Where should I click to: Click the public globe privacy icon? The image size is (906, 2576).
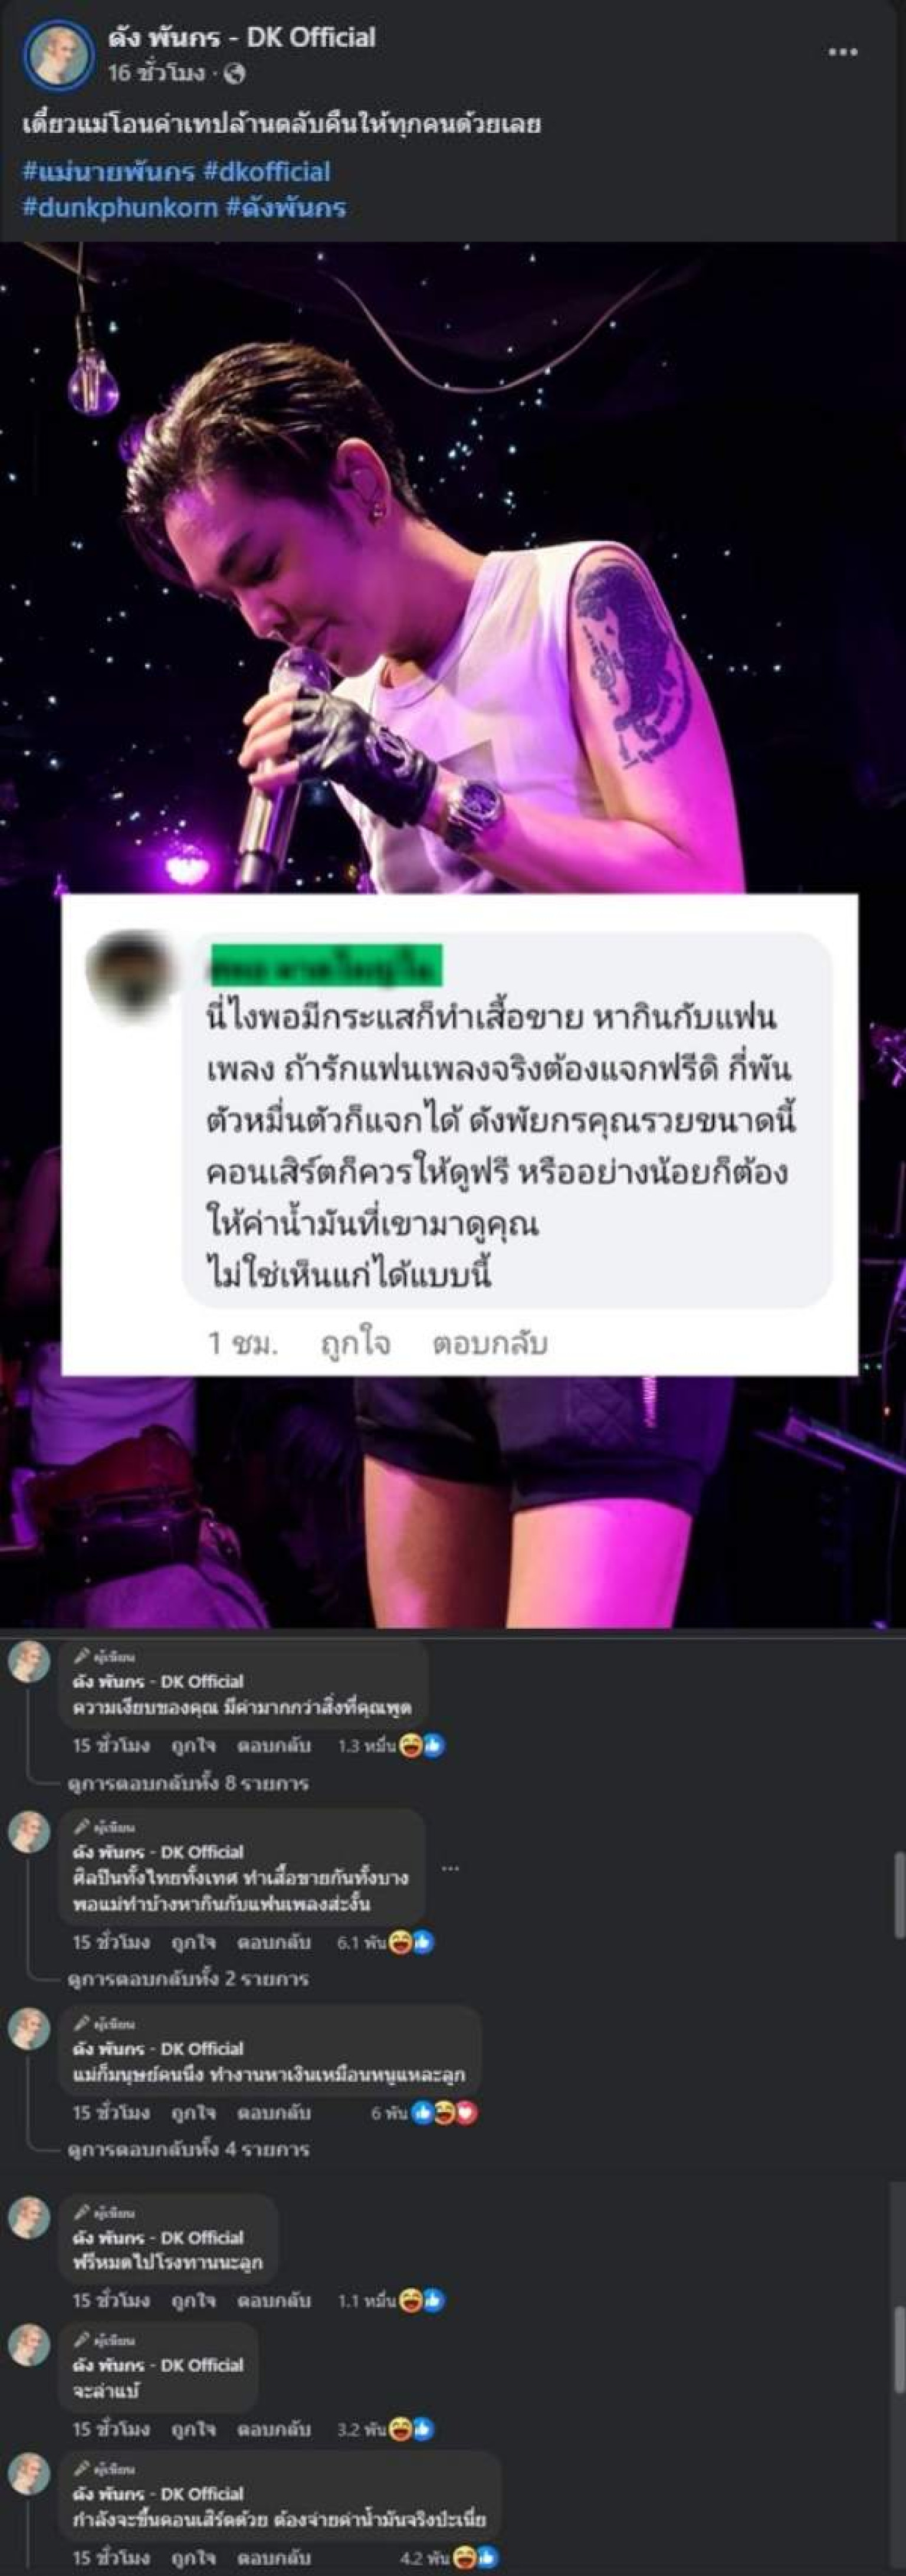point(235,74)
